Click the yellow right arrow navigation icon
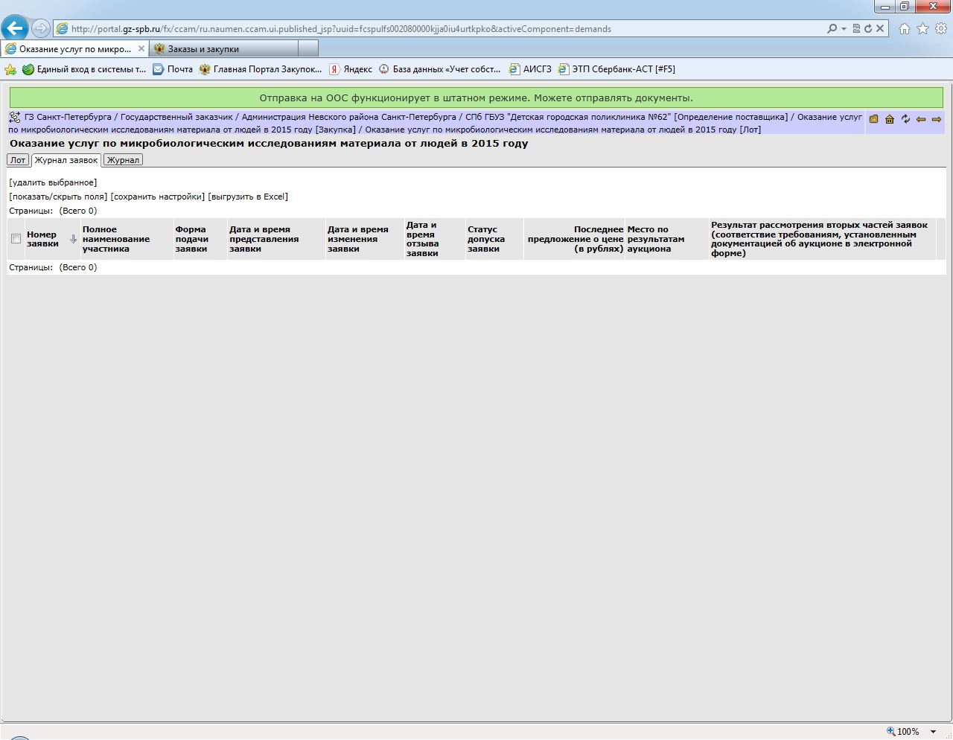The width and height of the screenshot is (953, 740). [937, 119]
